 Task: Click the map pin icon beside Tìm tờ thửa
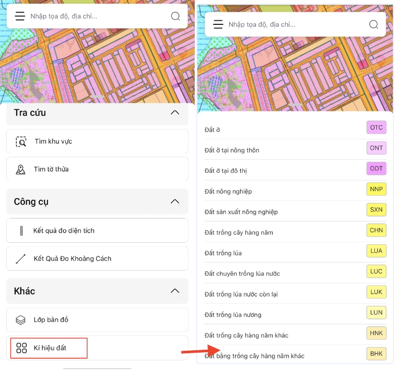[21, 169]
